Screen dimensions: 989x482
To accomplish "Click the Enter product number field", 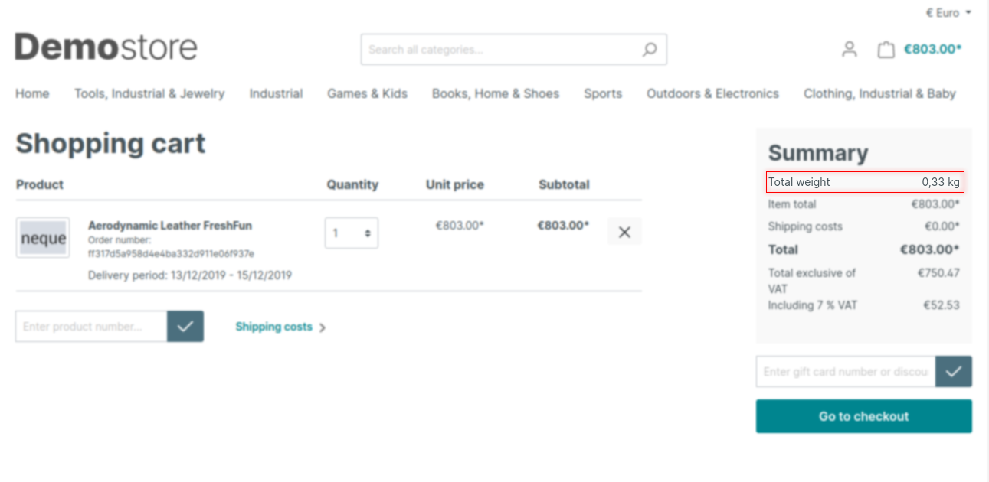I will point(91,327).
